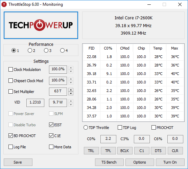The width and height of the screenshot is (188, 169).
Task: Click the Clock Modulation 100.0% field
Action: pyautogui.click(x=58, y=70)
